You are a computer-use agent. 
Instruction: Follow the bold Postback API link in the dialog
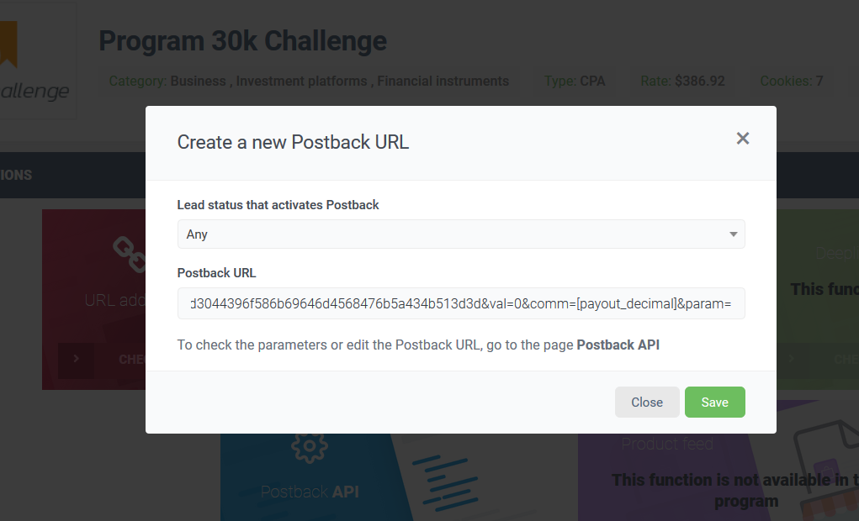click(618, 345)
